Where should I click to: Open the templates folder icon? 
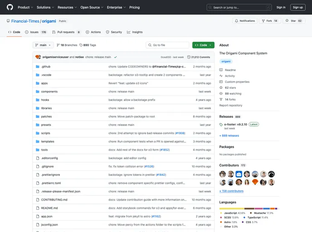(37, 141)
